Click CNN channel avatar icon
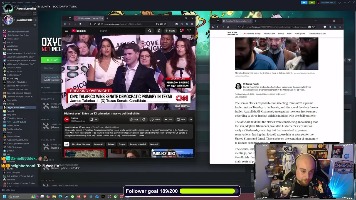 tap(66, 119)
